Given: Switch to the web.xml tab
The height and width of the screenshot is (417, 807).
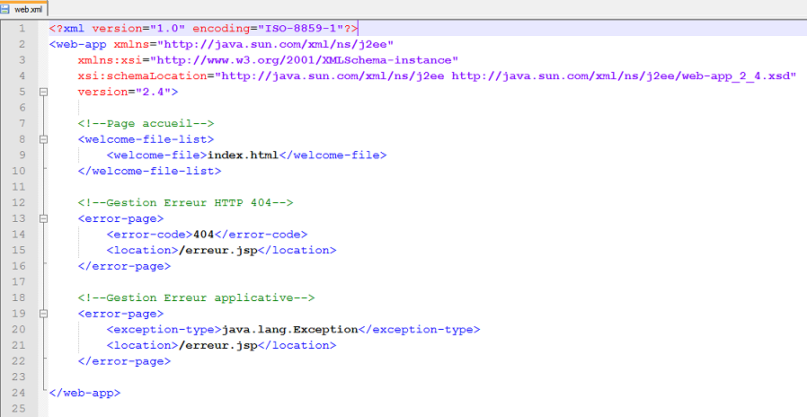Looking at the screenshot, I should [28, 8].
